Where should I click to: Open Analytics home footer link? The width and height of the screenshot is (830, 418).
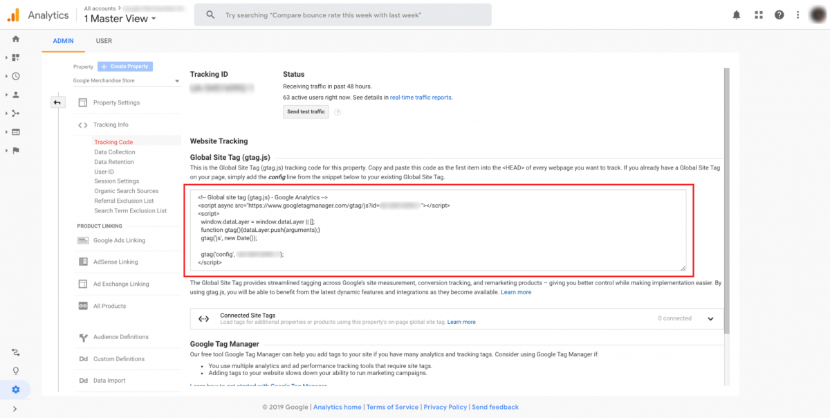click(x=337, y=407)
